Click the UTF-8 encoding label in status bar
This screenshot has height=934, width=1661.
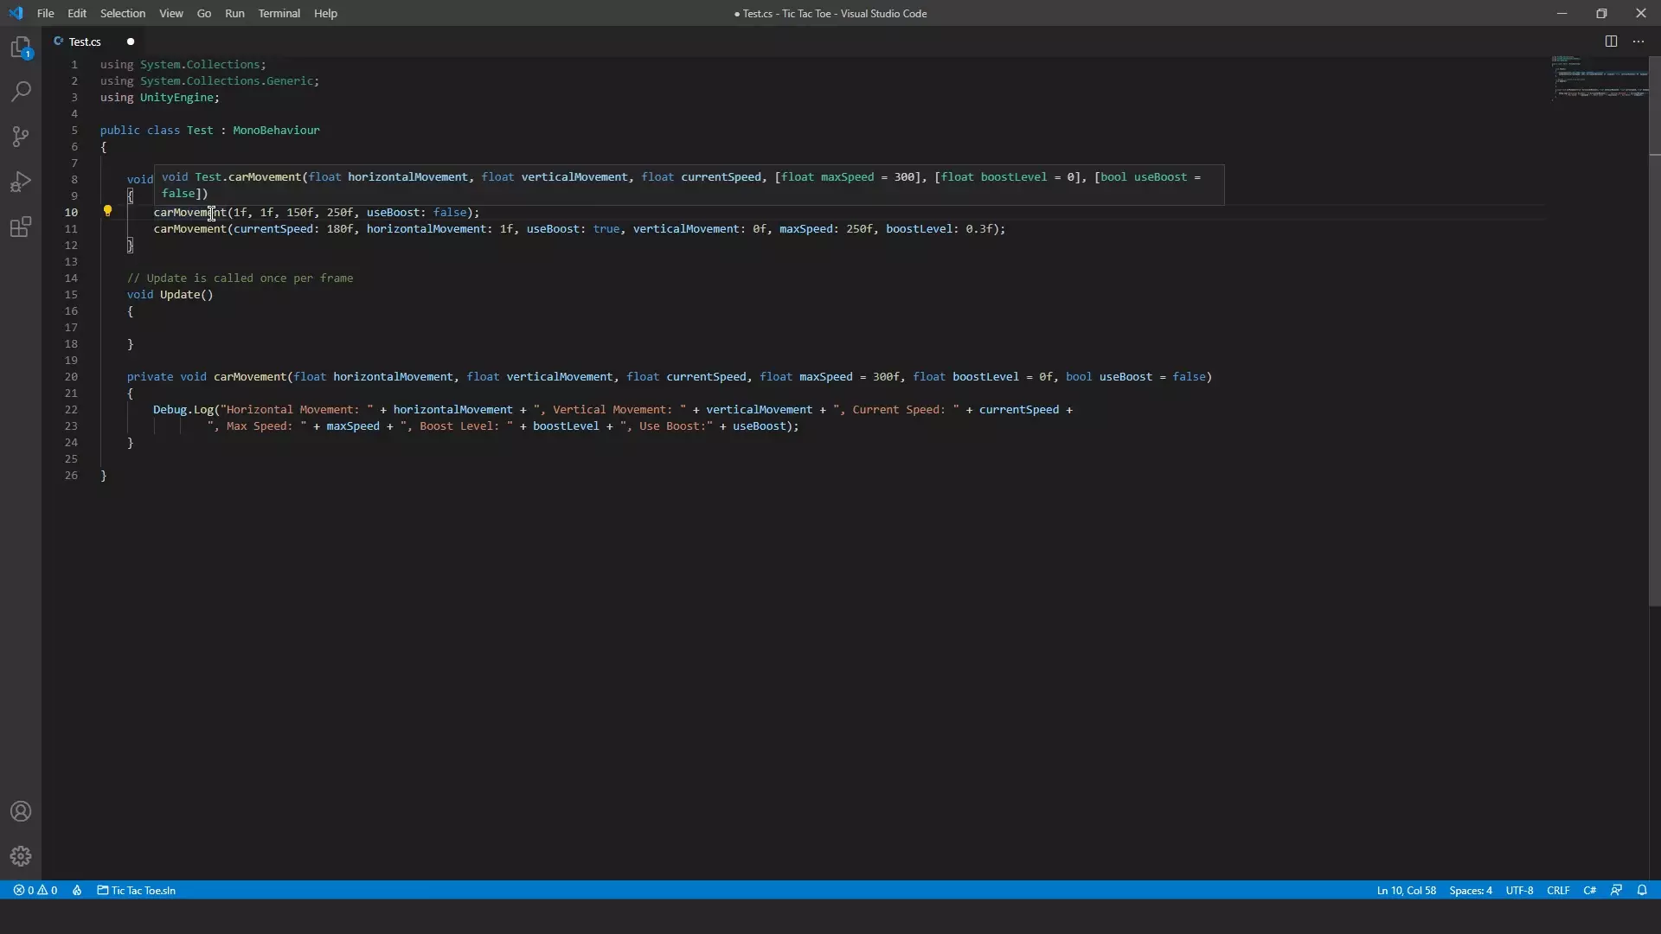point(1521,891)
